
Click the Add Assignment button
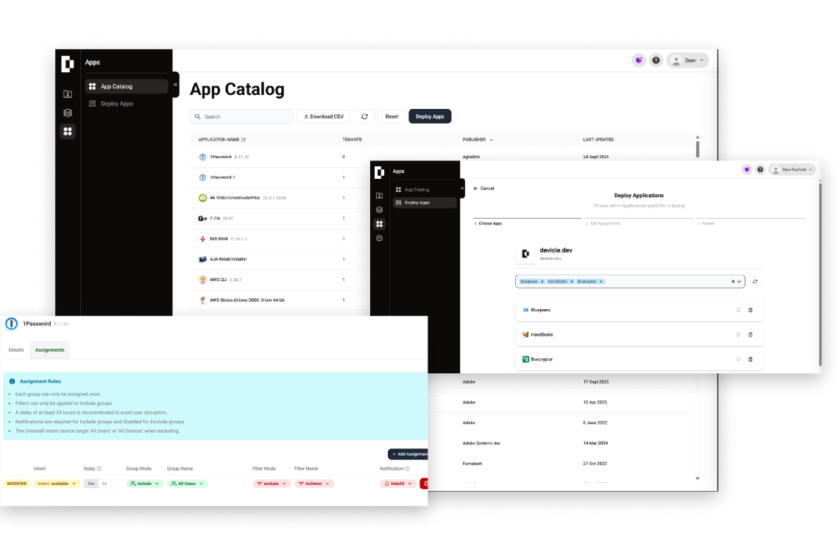tap(408, 454)
